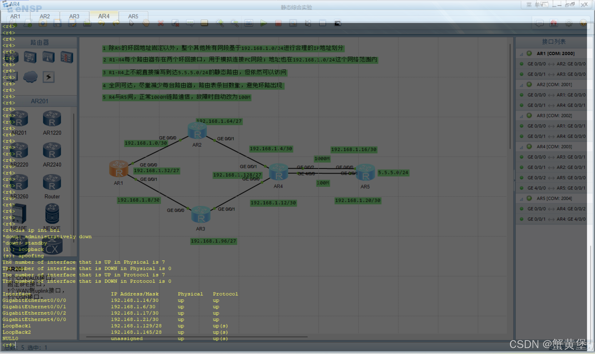This screenshot has height=354, width=595.
Task: Click the undo arrow icon
Action: coord(101,23)
